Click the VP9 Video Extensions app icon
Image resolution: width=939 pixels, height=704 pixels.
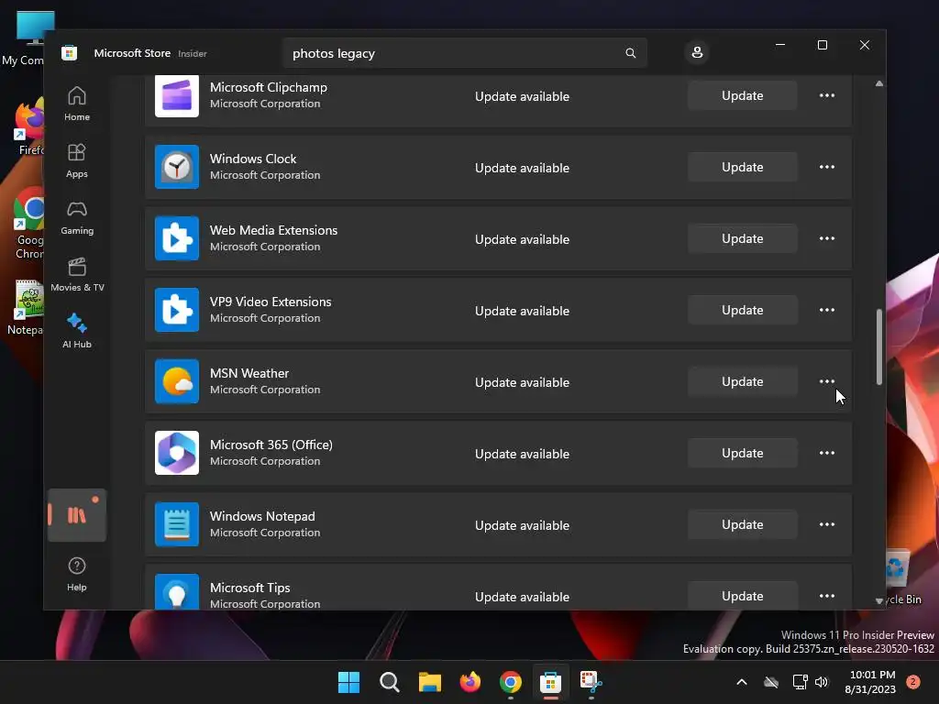point(177,310)
